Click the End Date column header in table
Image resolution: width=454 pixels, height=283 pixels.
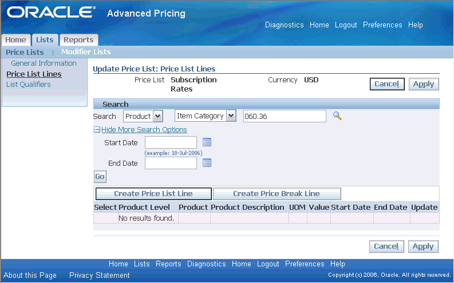click(390, 208)
